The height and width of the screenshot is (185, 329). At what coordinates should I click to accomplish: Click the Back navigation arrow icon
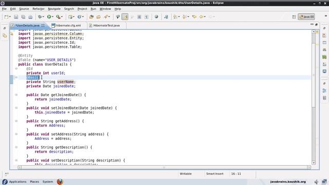[x=201, y=17]
